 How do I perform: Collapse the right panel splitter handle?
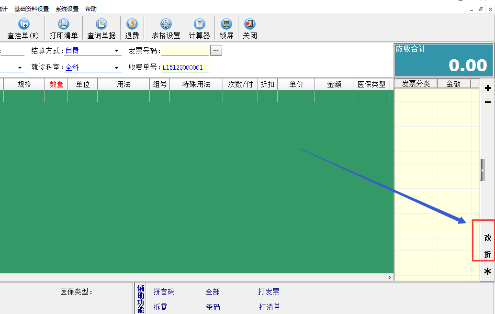[x=483, y=170]
